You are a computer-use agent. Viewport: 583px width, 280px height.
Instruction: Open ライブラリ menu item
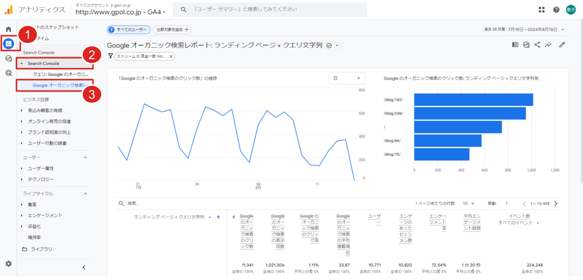tap(42, 249)
